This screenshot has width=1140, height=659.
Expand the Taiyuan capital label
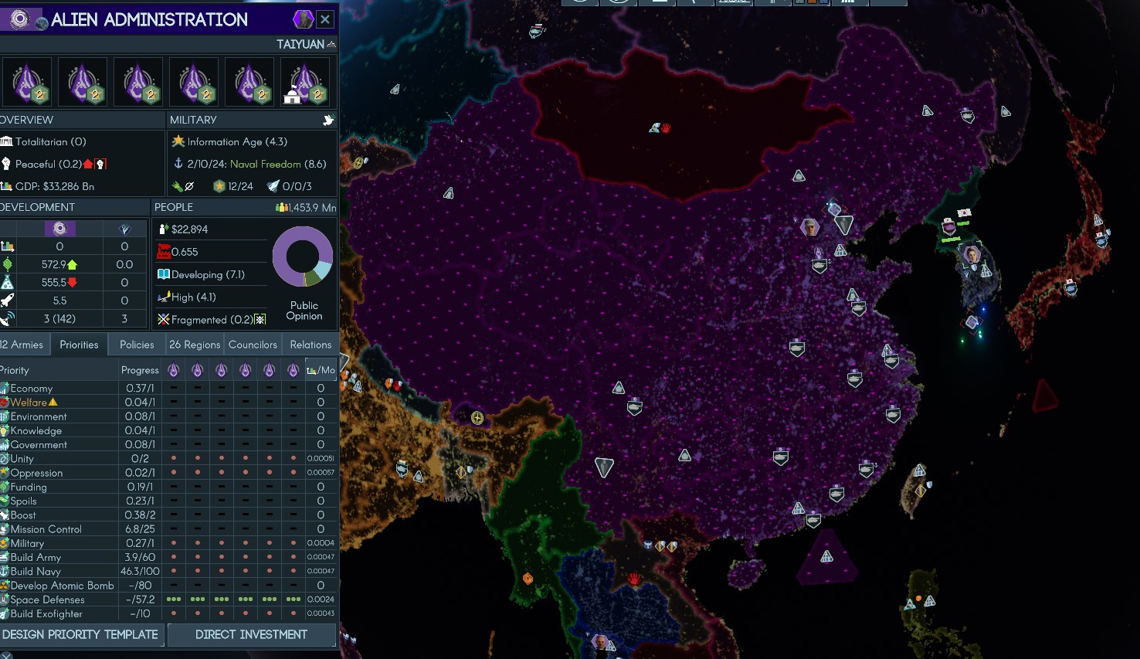(x=307, y=44)
